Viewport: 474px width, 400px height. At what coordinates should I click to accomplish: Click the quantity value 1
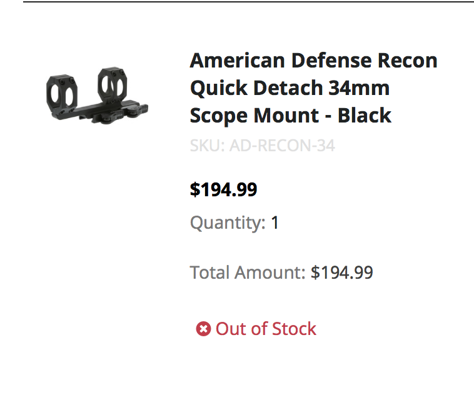click(275, 223)
